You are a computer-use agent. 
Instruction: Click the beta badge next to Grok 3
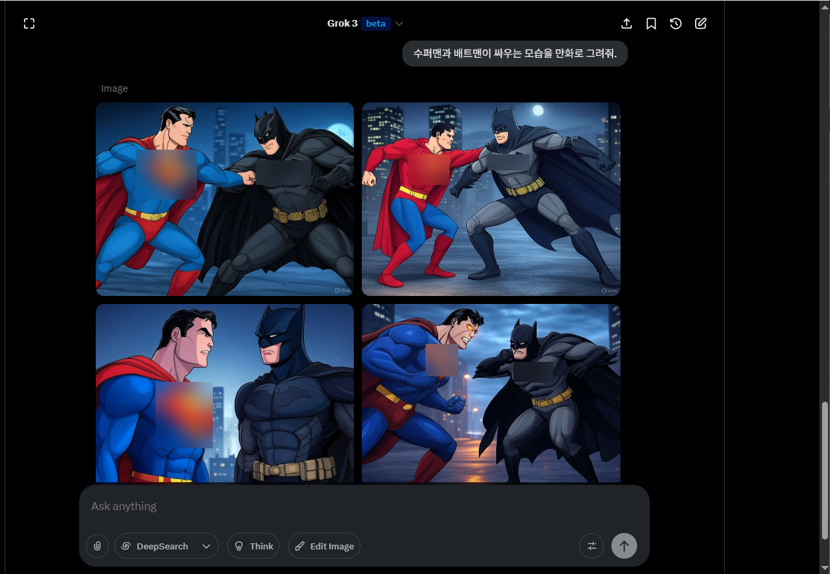[x=376, y=23]
